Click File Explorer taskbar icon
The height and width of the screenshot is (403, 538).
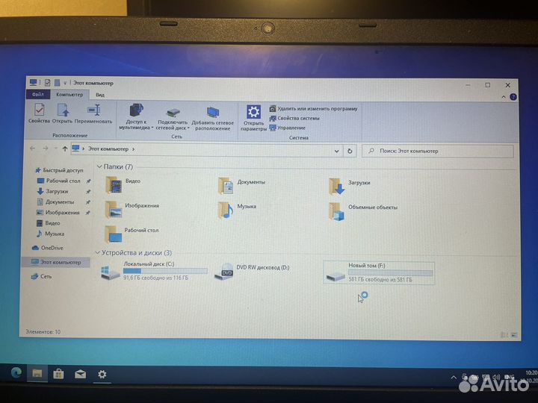click(x=37, y=373)
